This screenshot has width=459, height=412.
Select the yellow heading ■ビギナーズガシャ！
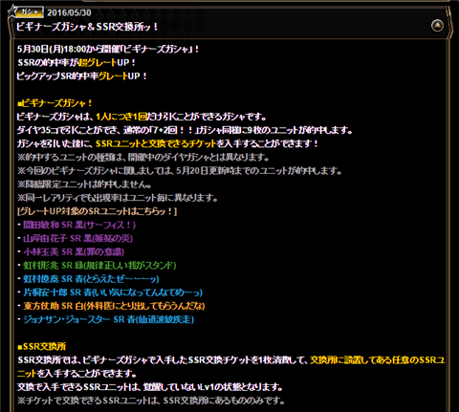[x=55, y=103]
